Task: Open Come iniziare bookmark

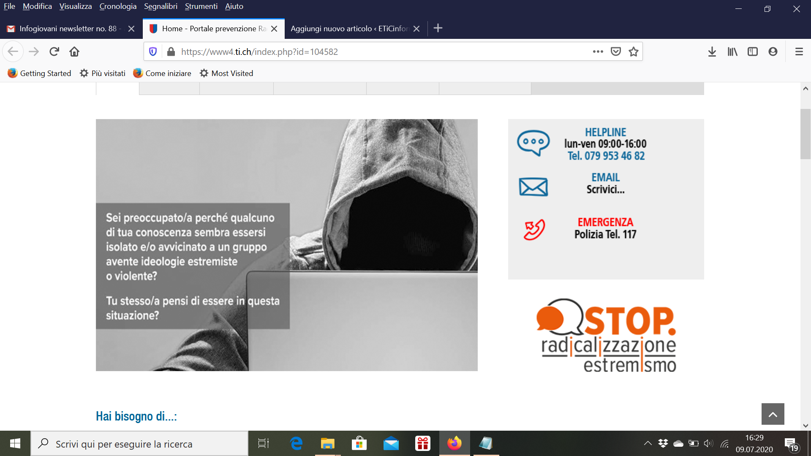Action: coord(162,73)
